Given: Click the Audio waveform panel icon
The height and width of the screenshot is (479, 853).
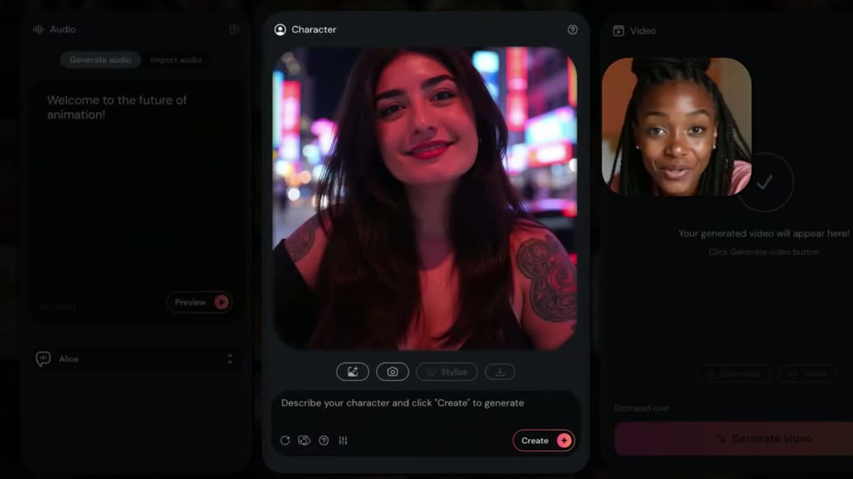Looking at the screenshot, I should click(38, 29).
